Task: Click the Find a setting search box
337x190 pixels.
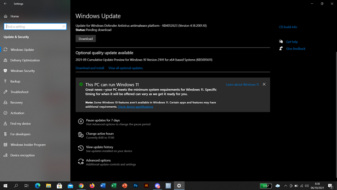Action: coord(35,26)
